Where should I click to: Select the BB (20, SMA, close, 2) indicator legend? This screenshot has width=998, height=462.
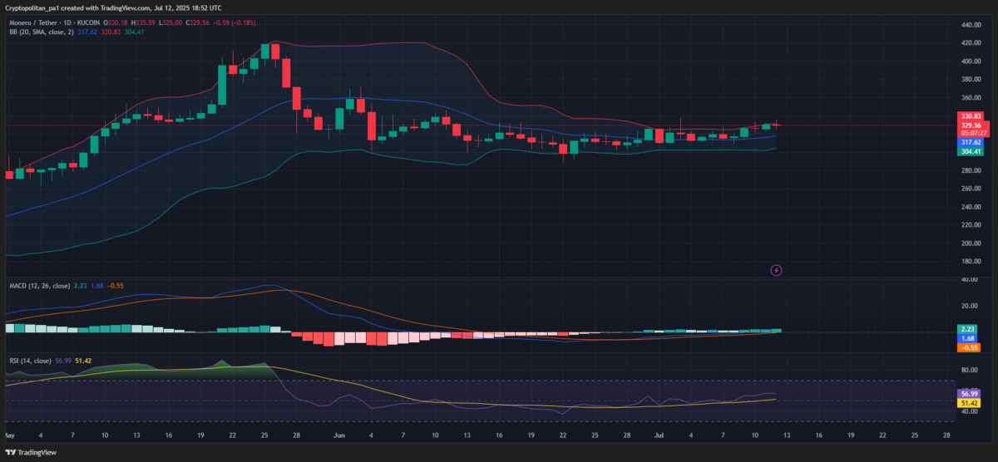42,32
